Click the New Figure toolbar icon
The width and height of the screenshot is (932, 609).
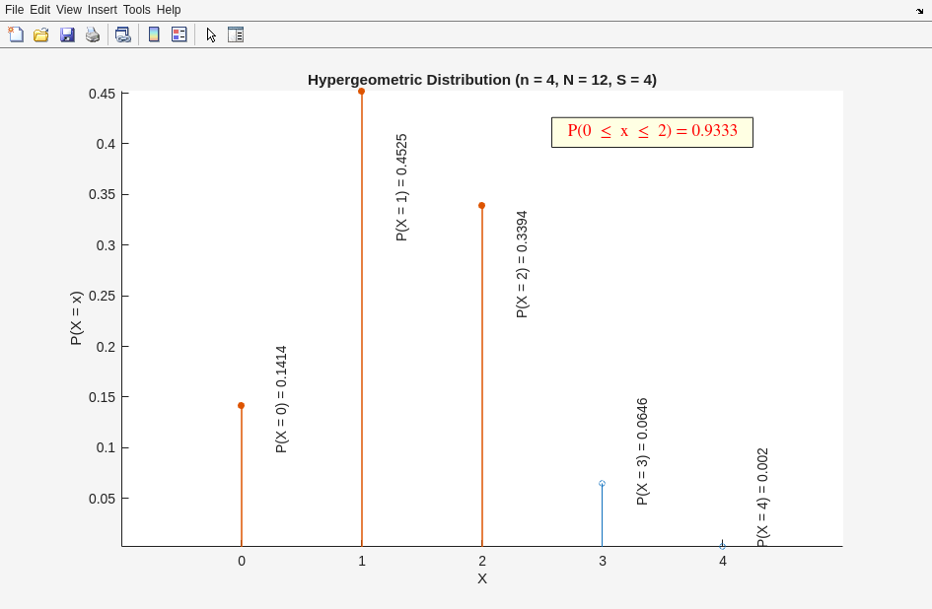coord(16,34)
